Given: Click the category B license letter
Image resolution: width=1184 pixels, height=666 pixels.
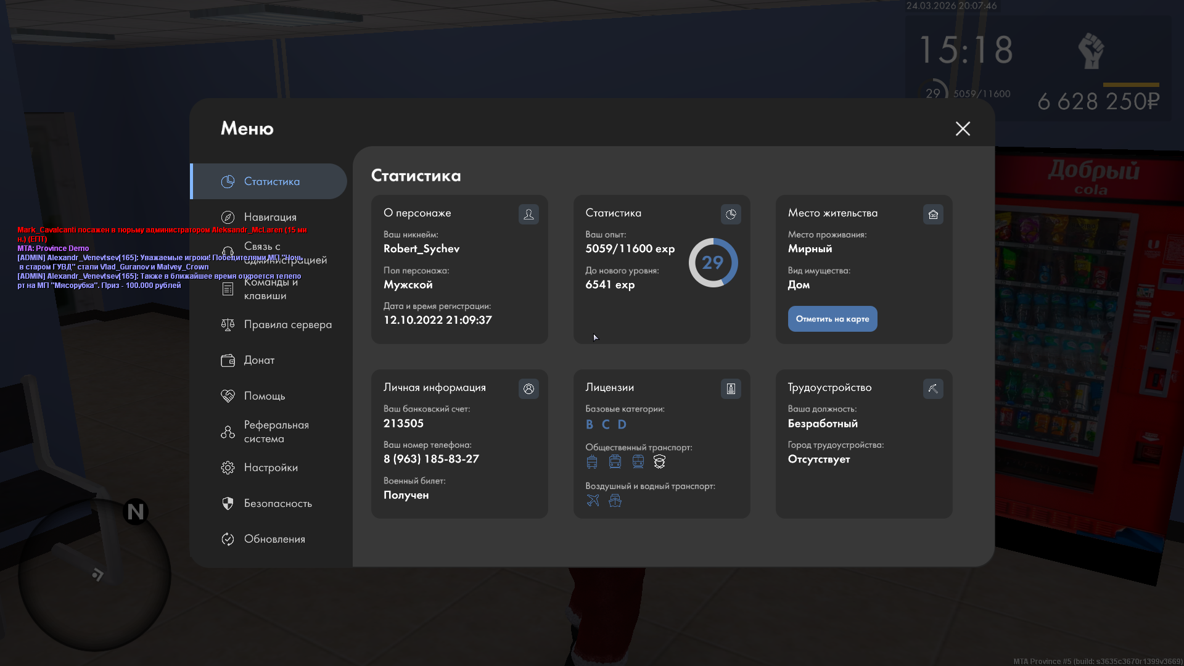Looking at the screenshot, I should pos(590,424).
